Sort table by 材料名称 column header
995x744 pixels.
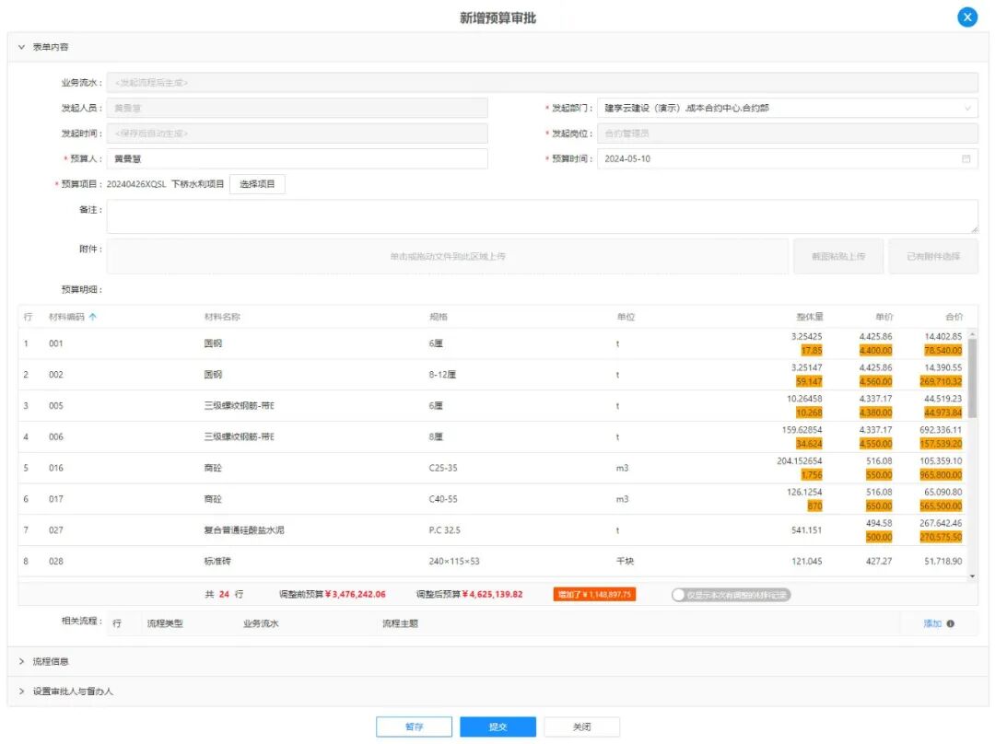222,318
